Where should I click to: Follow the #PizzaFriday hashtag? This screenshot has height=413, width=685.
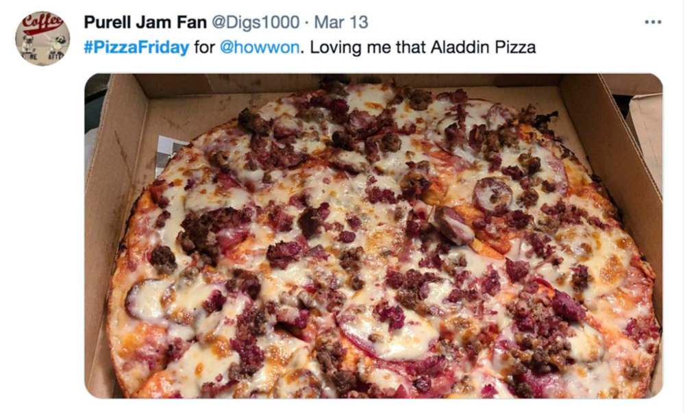pyautogui.click(x=136, y=47)
